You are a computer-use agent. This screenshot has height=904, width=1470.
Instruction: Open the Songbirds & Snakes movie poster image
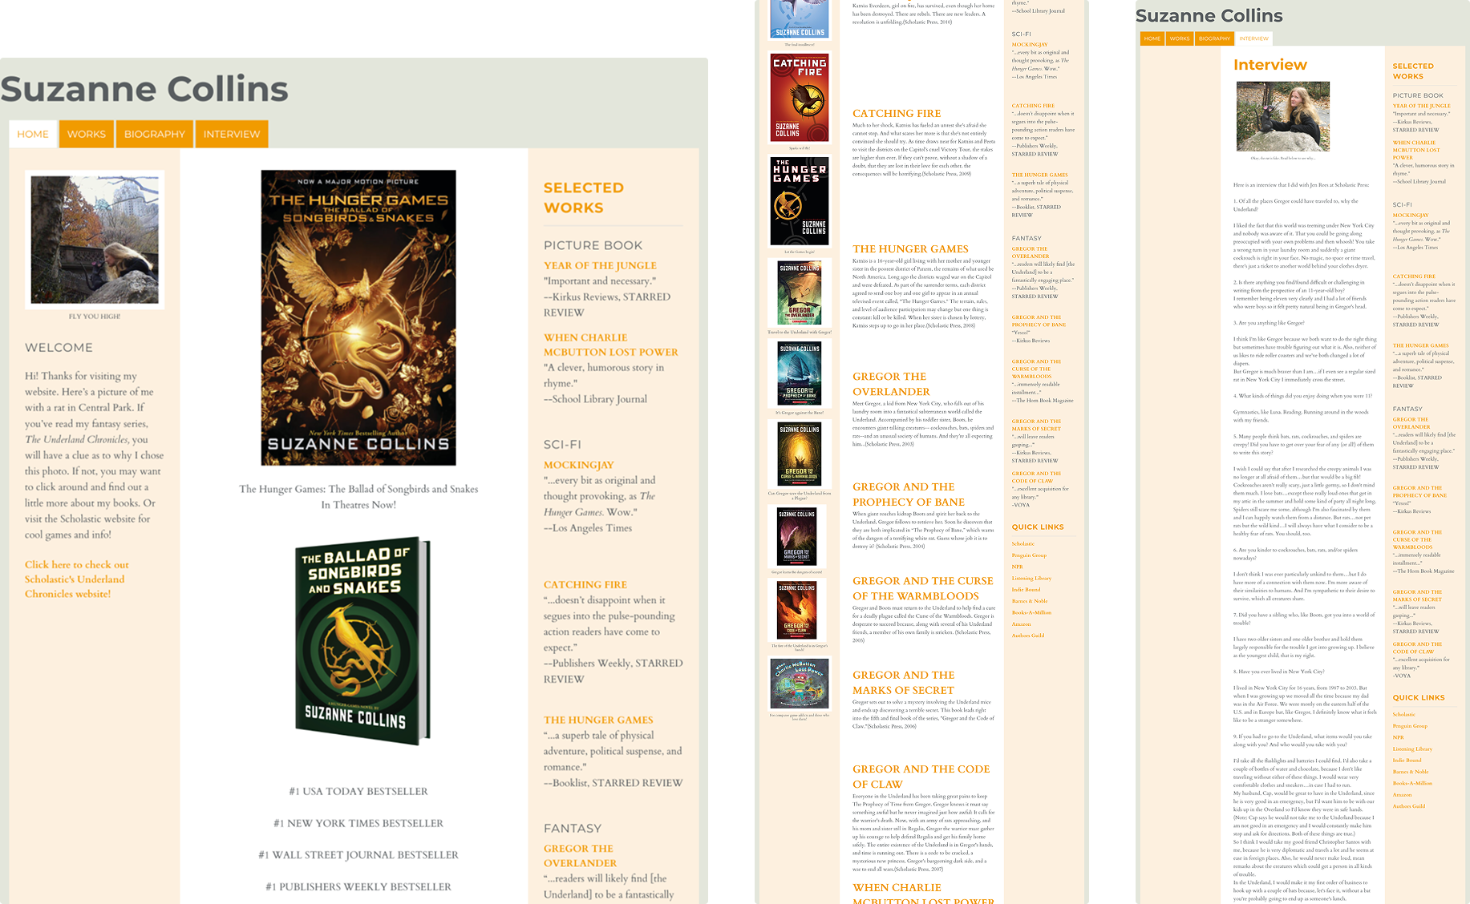pos(358,317)
